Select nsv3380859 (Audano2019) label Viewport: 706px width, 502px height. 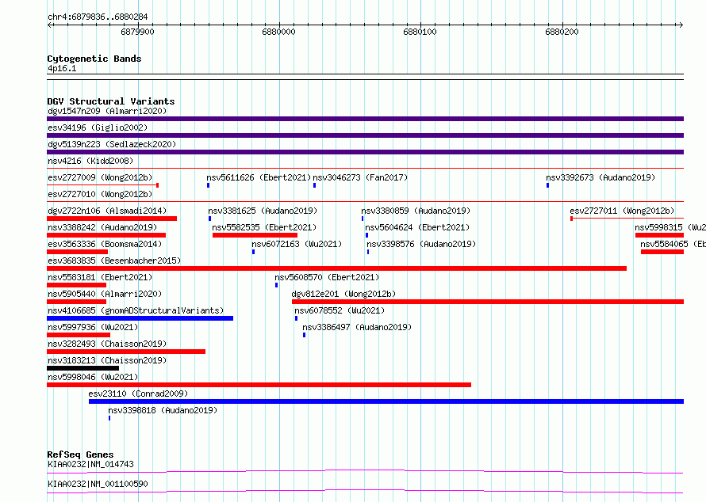pos(416,211)
